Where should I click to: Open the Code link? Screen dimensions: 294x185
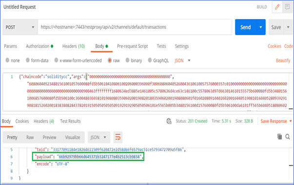click(288, 46)
